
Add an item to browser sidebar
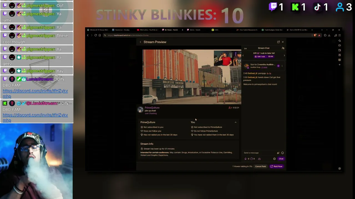pos(339,65)
